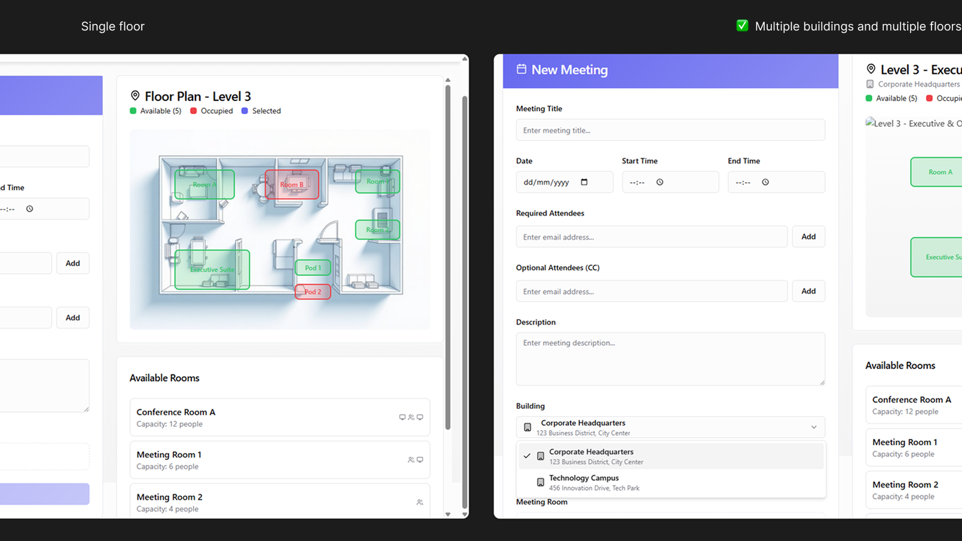The height and width of the screenshot is (541, 962).
Task: Click the amenity icons on Meeting Room 1 card
Action: point(415,460)
